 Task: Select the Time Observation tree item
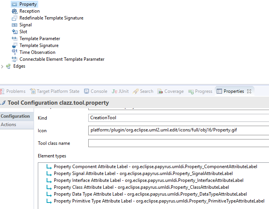37,52
